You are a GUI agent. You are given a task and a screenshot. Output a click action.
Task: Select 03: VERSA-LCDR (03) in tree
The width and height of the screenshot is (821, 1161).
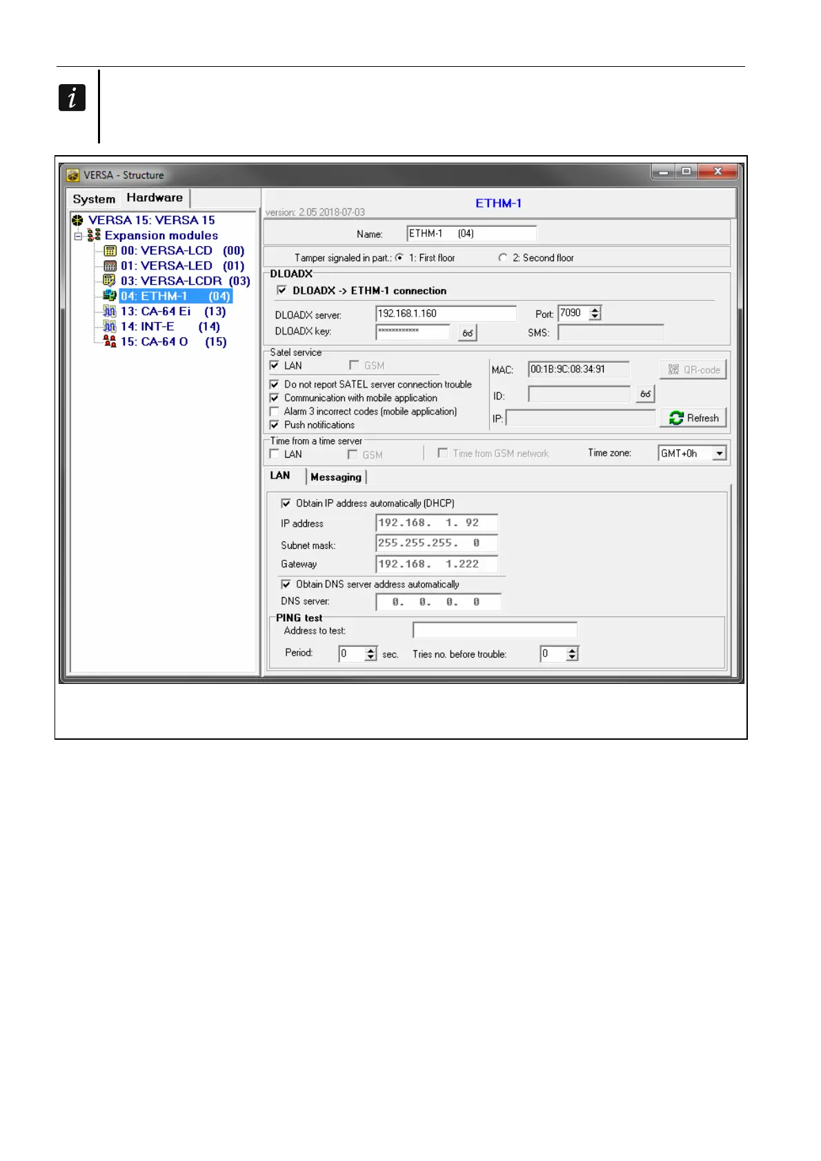[186, 281]
